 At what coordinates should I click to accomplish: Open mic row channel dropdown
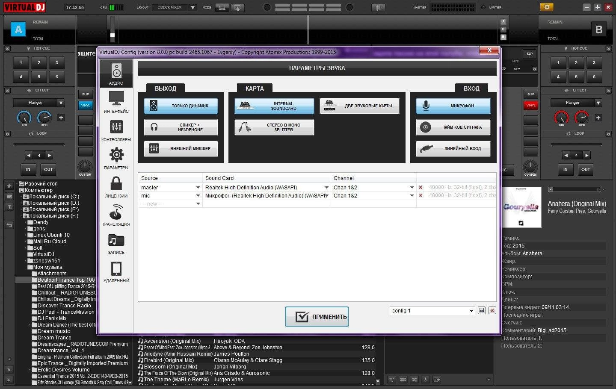(x=412, y=196)
